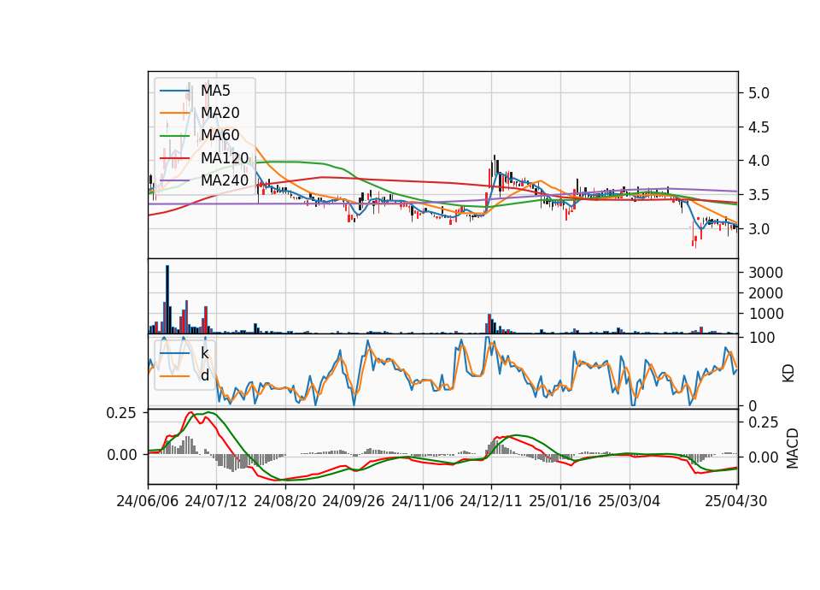Click the December 2024 volume spike bar
Image resolution: width=820 pixels, height=590 pixels.
click(489, 323)
